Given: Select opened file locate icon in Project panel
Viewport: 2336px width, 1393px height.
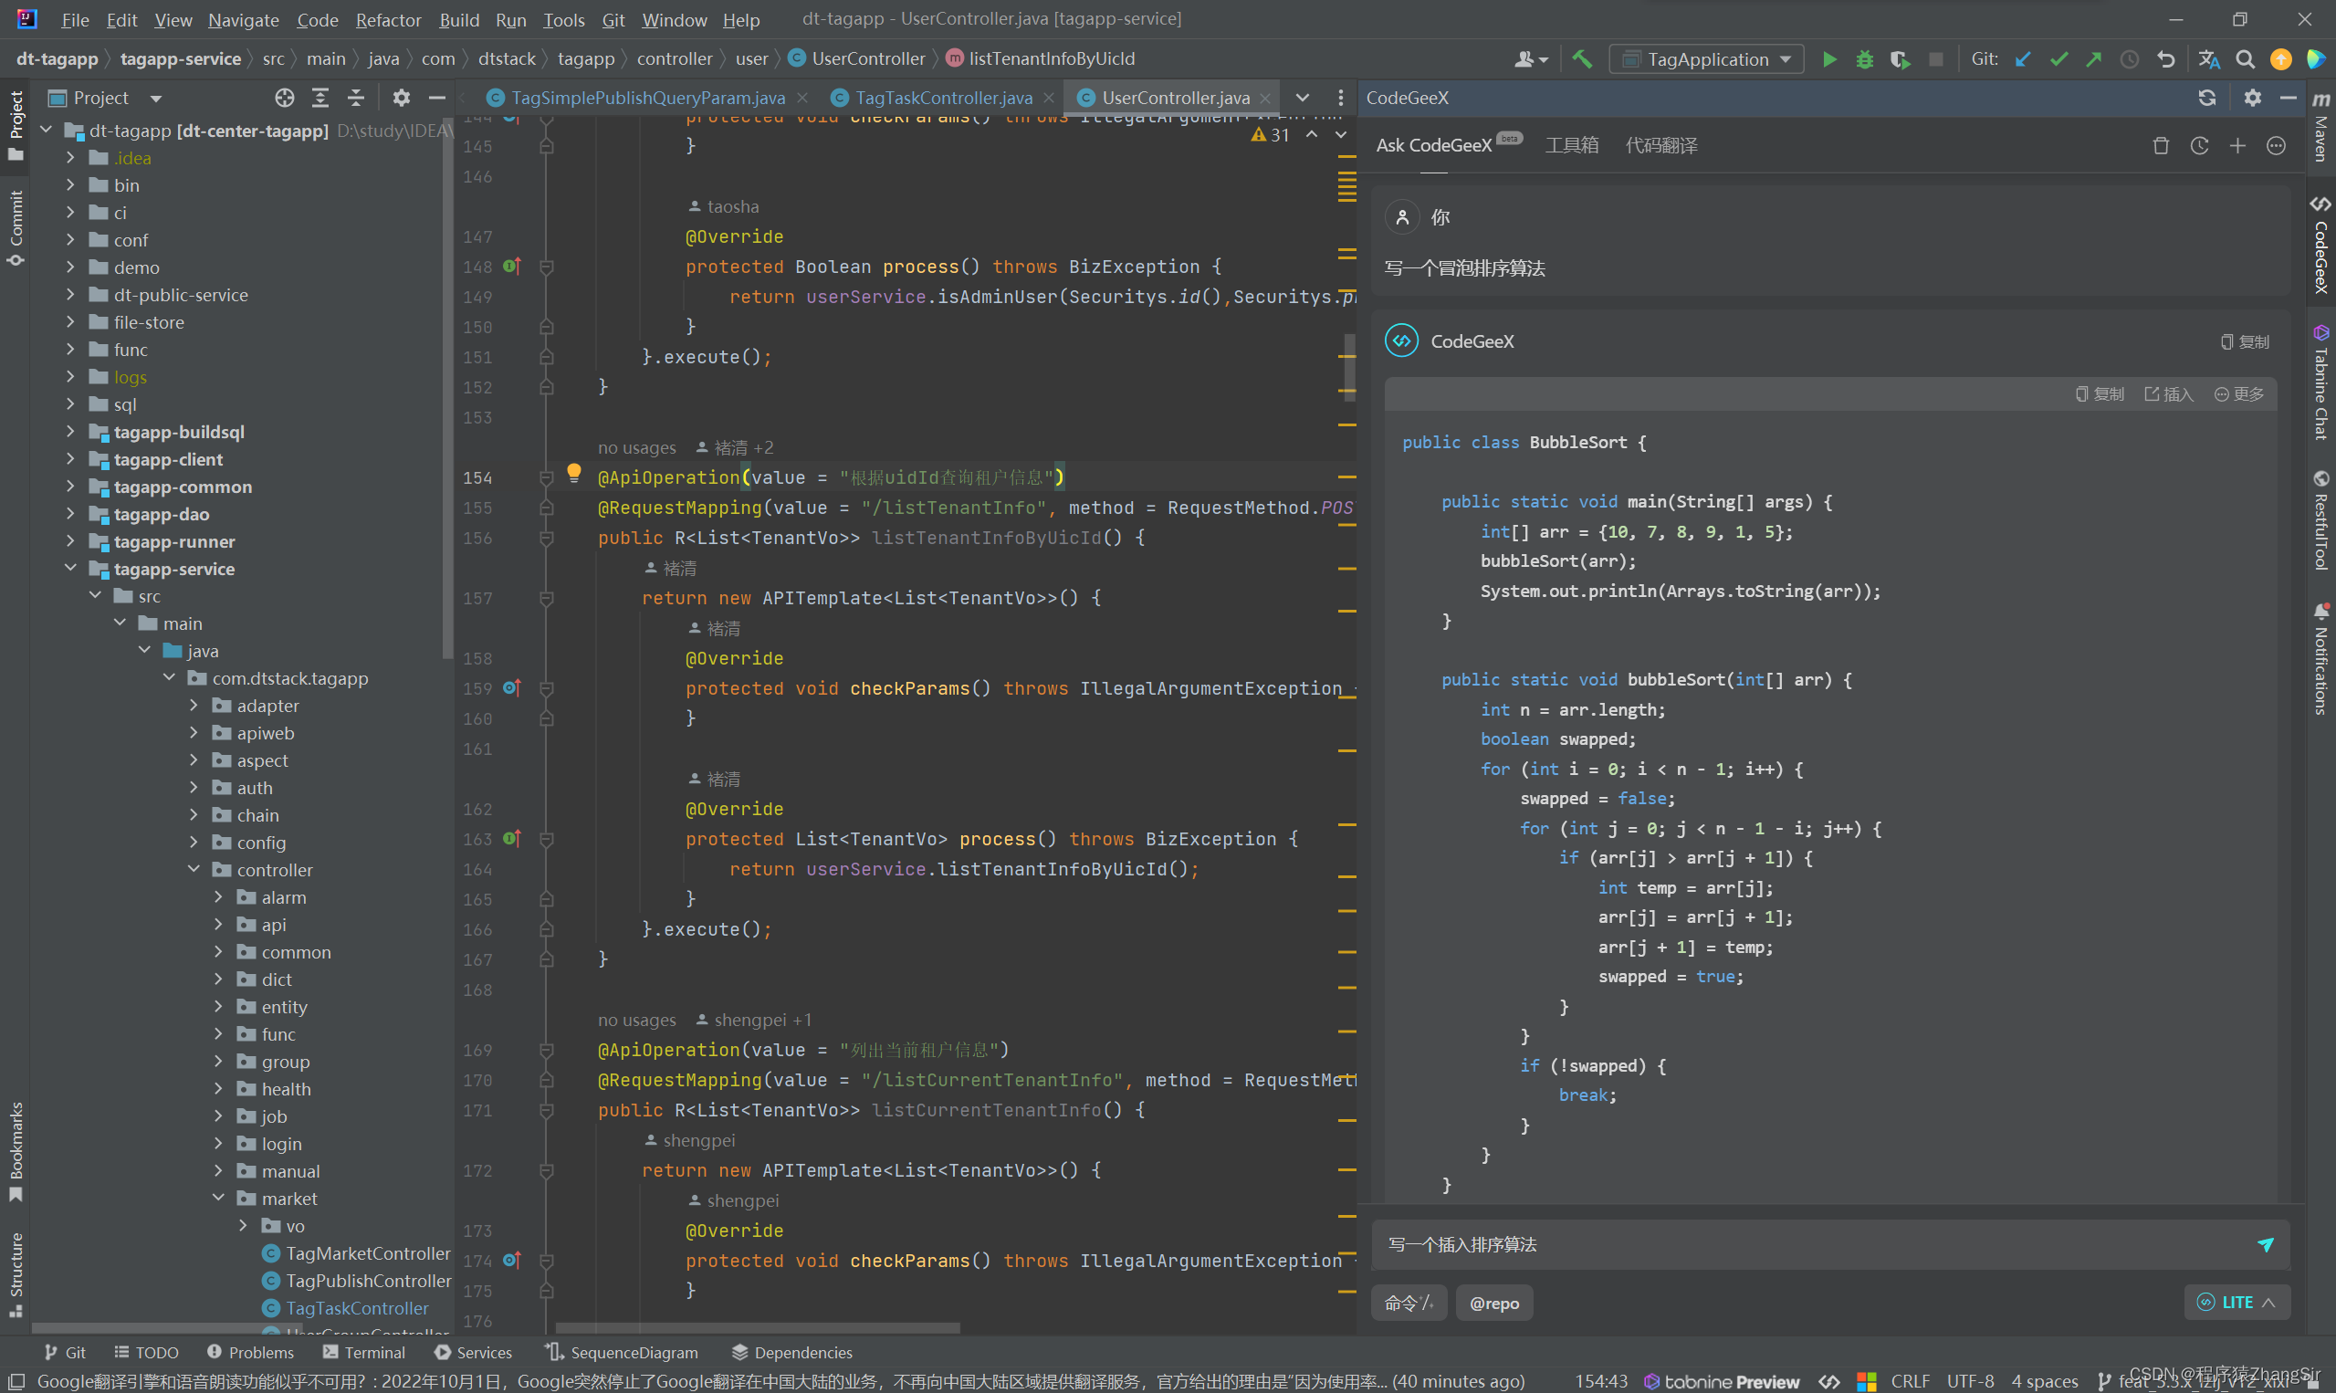Looking at the screenshot, I should tap(285, 98).
